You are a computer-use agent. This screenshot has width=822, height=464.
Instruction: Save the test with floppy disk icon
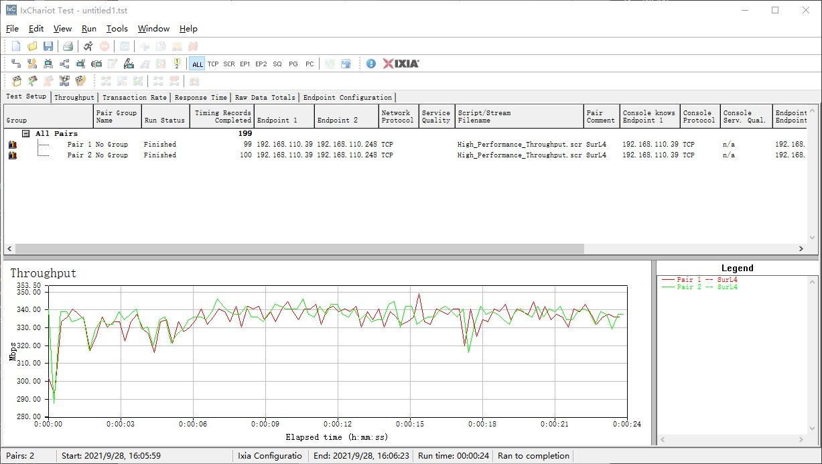(x=48, y=46)
